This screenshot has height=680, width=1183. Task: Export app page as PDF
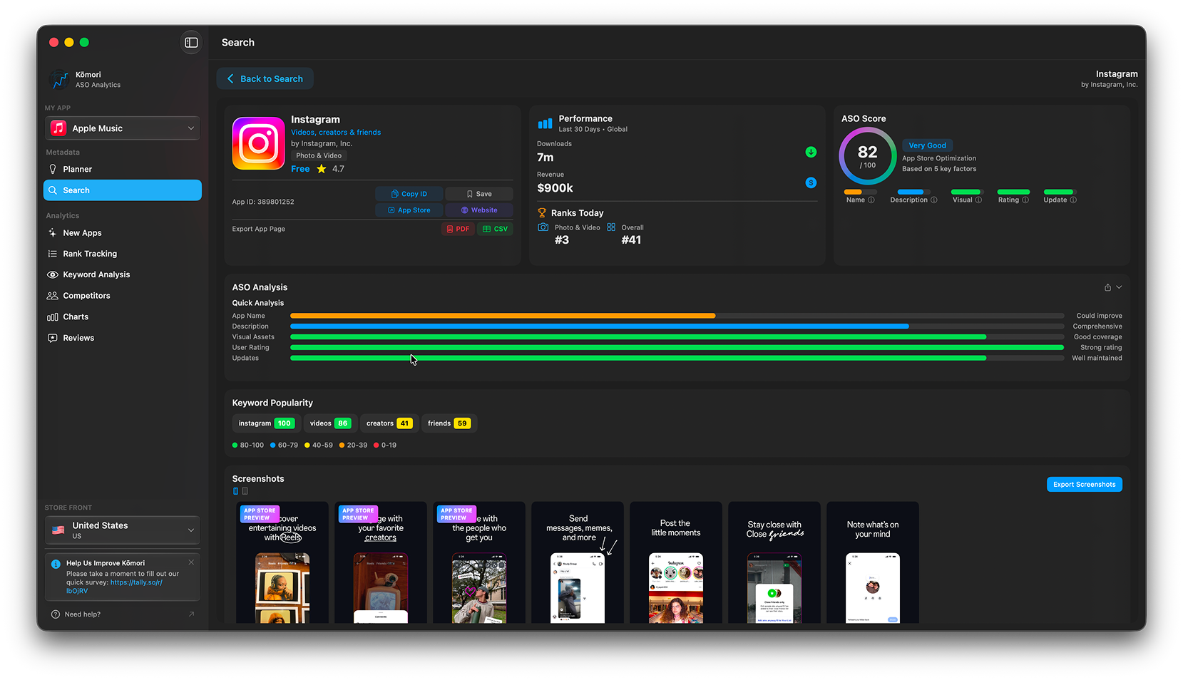pos(458,229)
